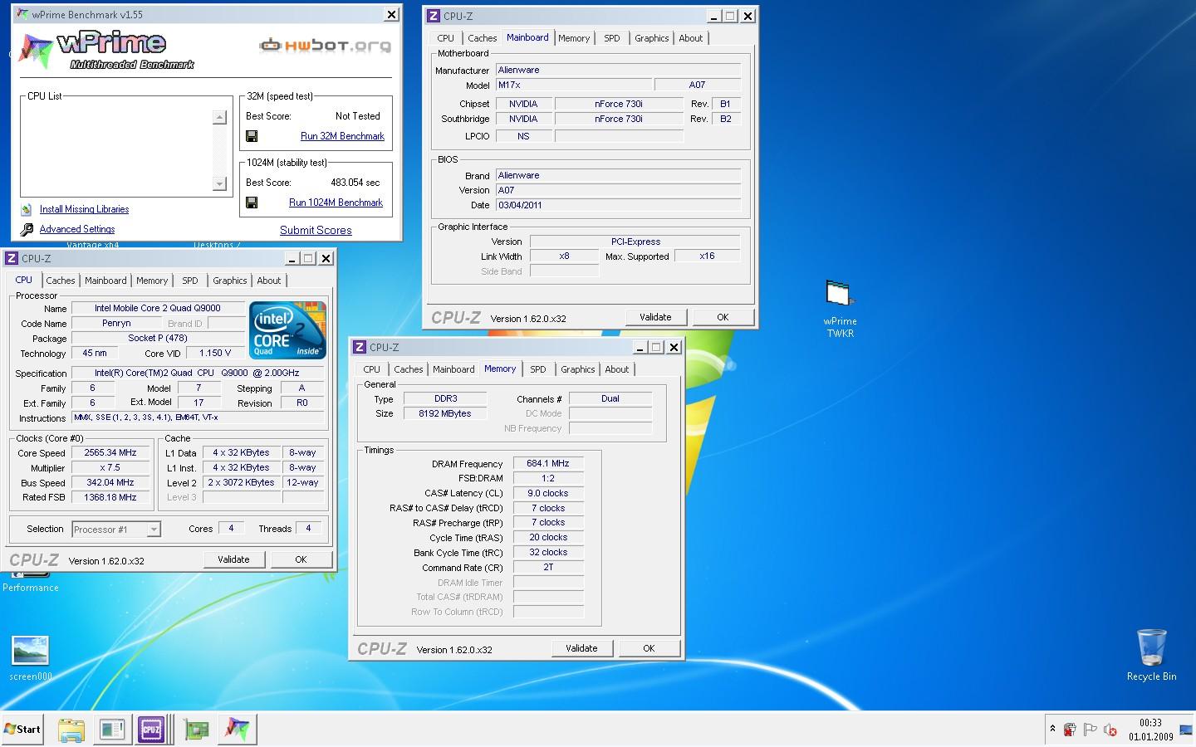Switch to Memory tab in CPU window
Viewport: 1196px width, 747px height.
coord(152,281)
